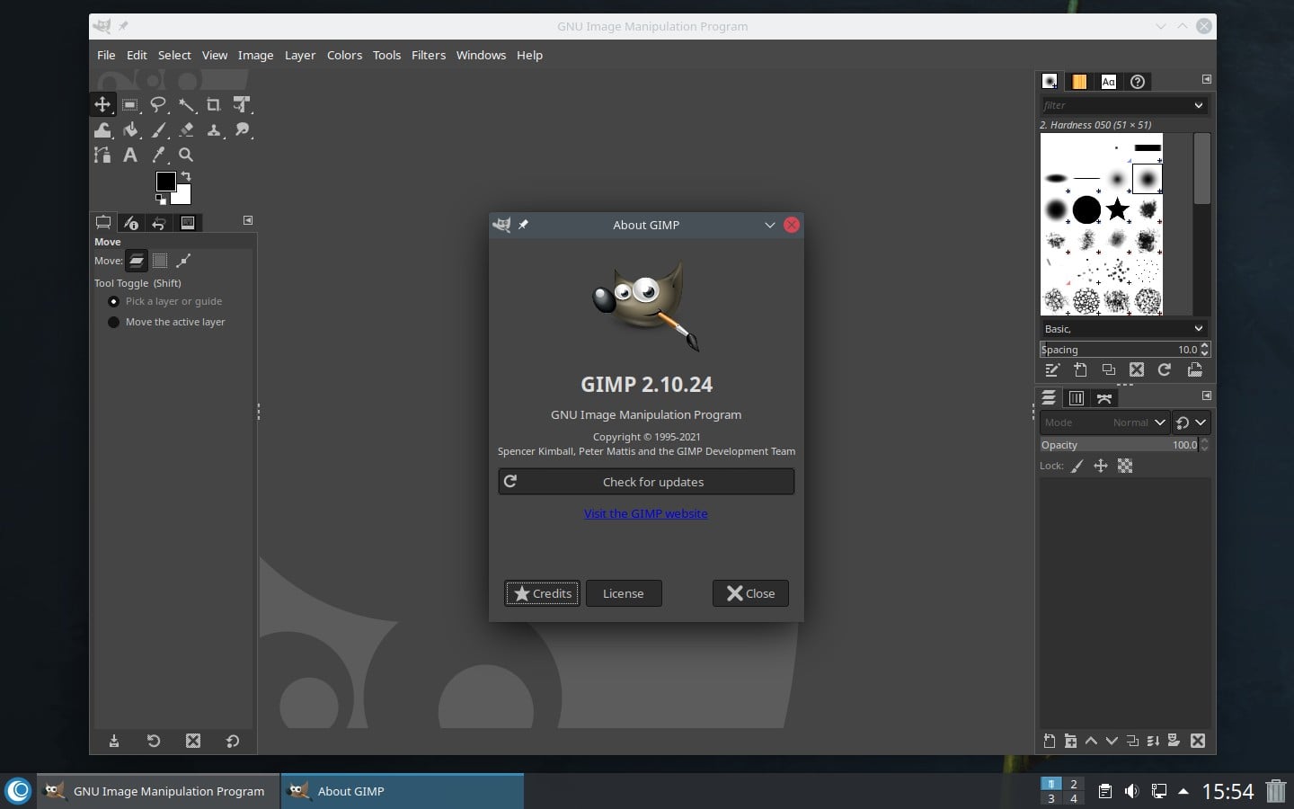This screenshot has height=809, width=1294.
Task: Expand the brush filter dropdown arrow
Action: click(x=1199, y=105)
